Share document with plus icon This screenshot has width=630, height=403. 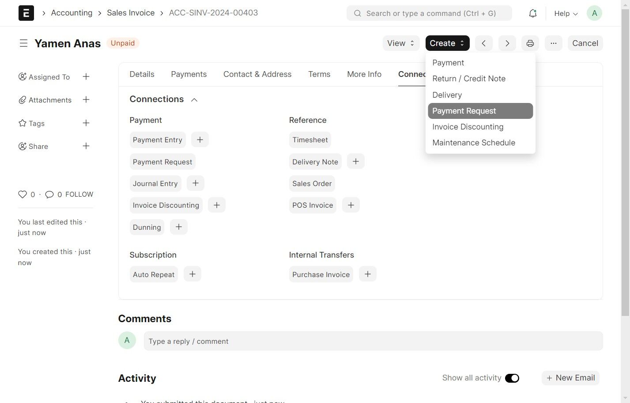[86, 146]
